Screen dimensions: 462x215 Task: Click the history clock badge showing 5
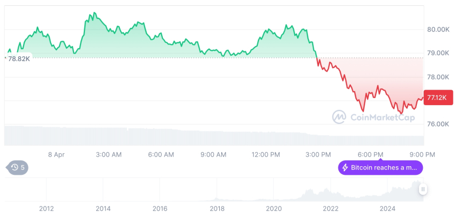click(18, 167)
